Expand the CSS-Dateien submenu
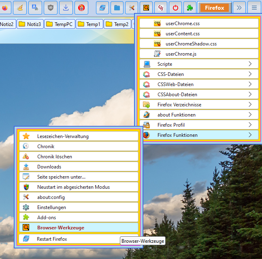Viewport: 262px width, 259px height. pyautogui.click(x=199, y=74)
